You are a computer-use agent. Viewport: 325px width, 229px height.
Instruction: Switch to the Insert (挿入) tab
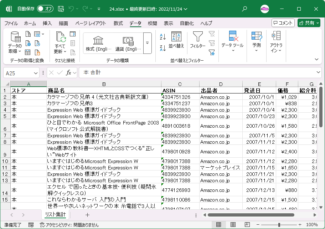[47, 23]
